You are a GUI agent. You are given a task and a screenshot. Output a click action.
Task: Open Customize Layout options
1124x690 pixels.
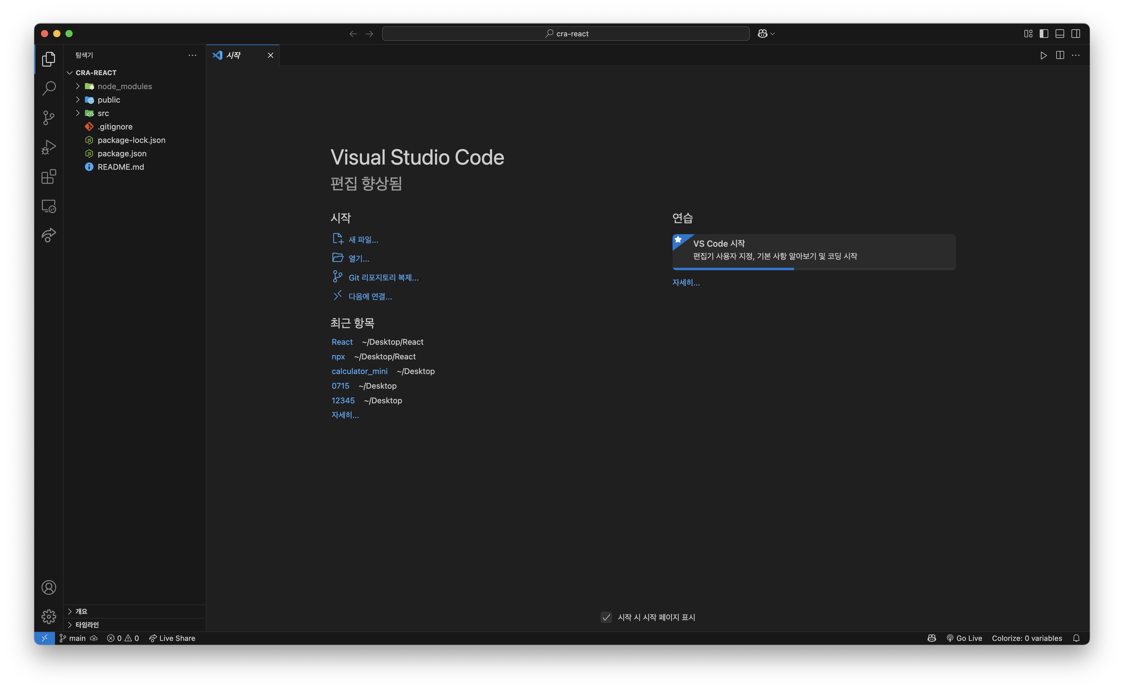coord(1028,34)
